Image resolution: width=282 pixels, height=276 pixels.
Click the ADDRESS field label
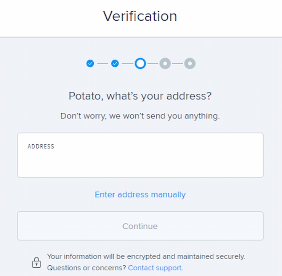[41, 147]
